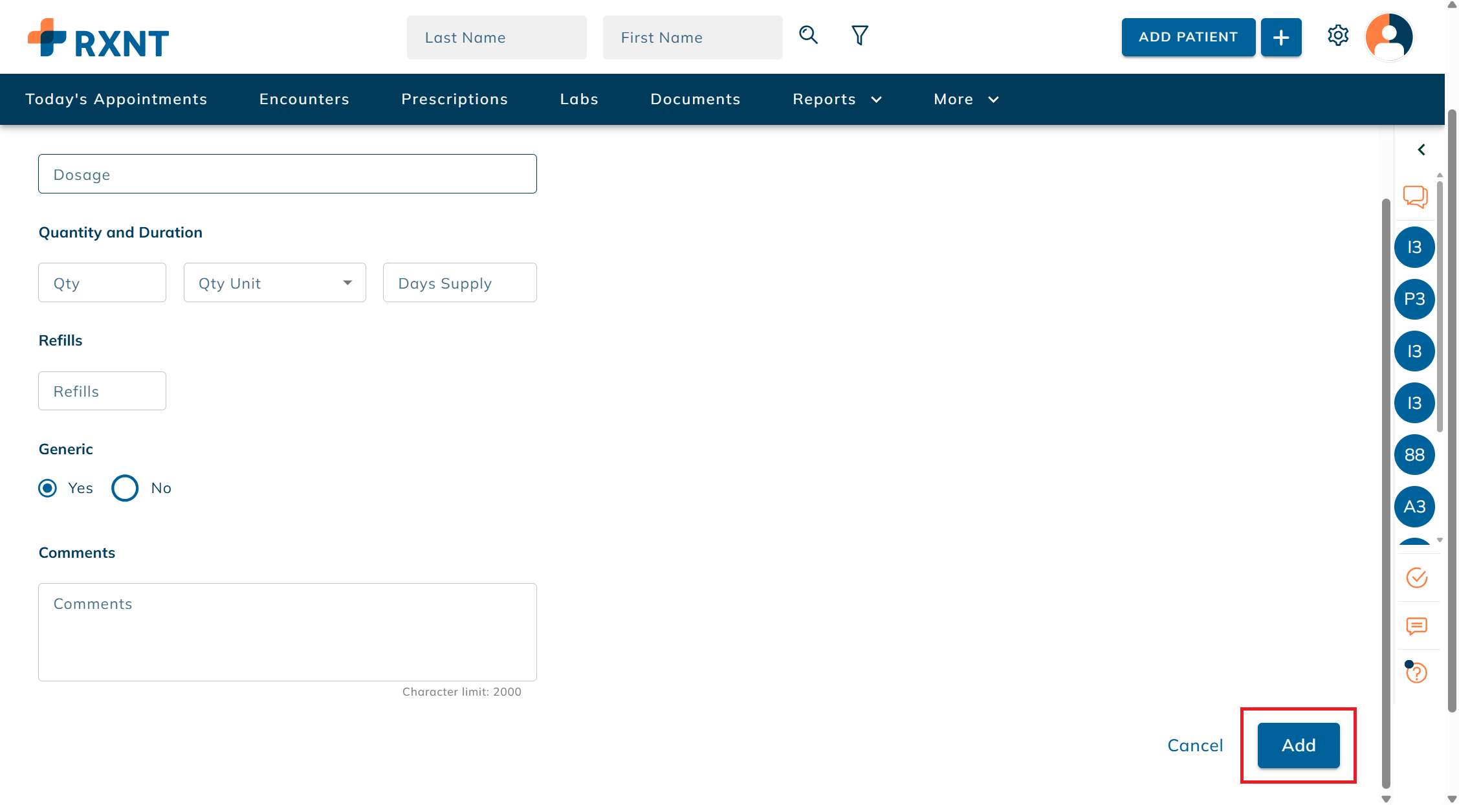Open the tasks checkmark icon in the sidebar
Image resolution: width=1459 pixels, height=805 pixels.
1416,578
